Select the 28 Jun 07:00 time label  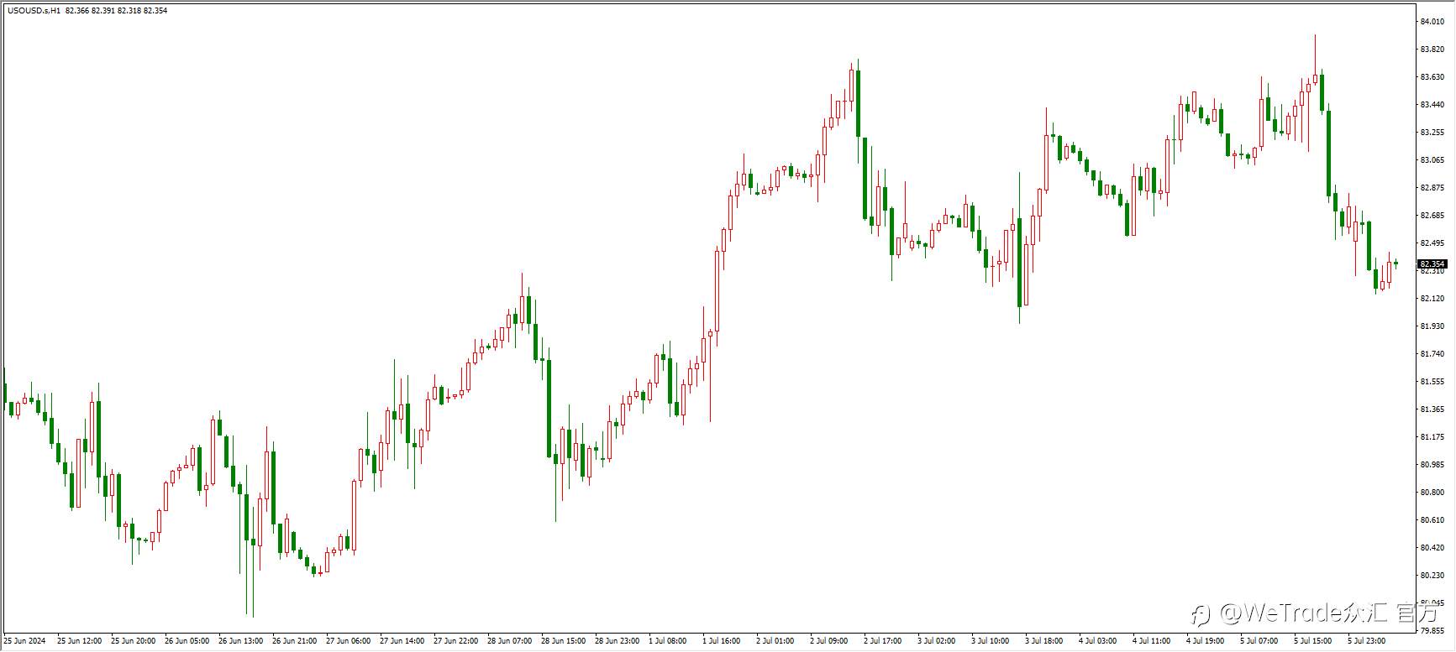[509, 641]
